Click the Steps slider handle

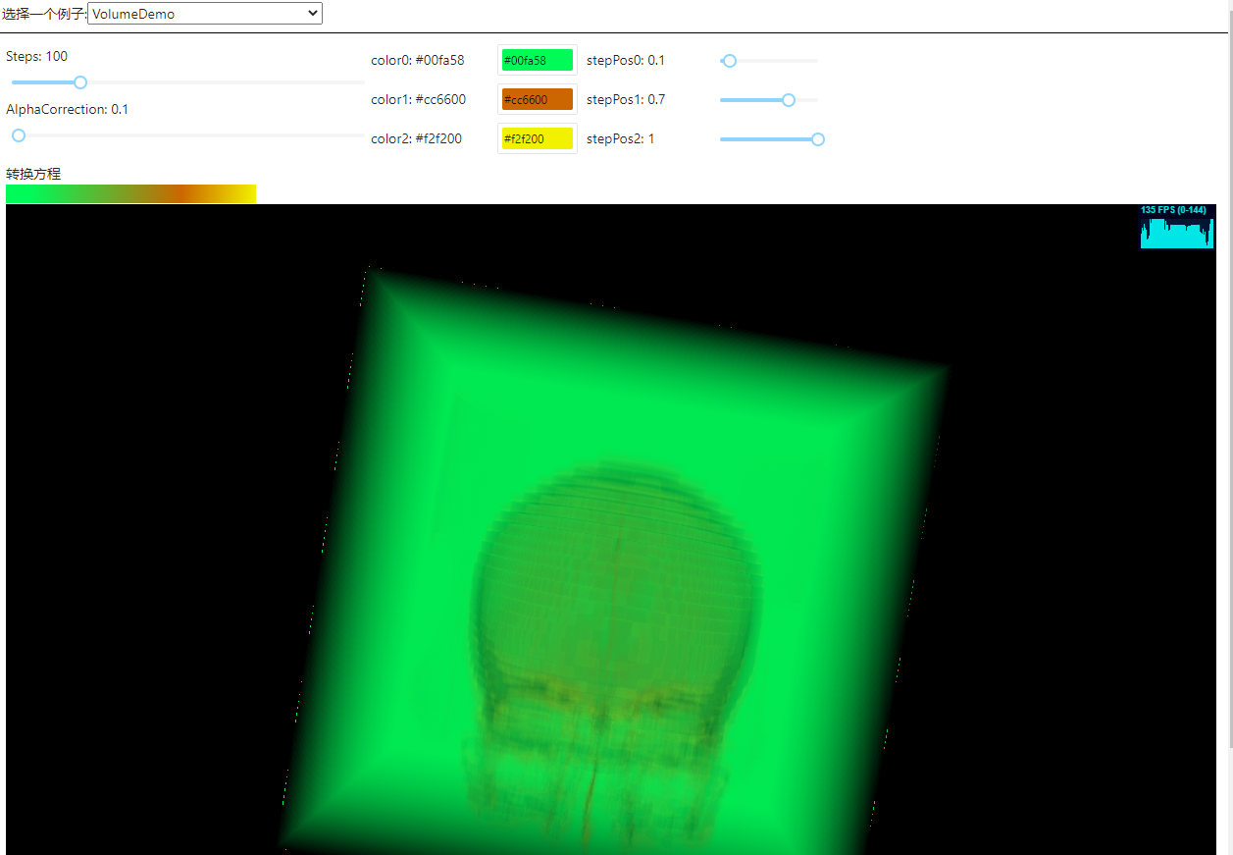(x=79, y=82)
